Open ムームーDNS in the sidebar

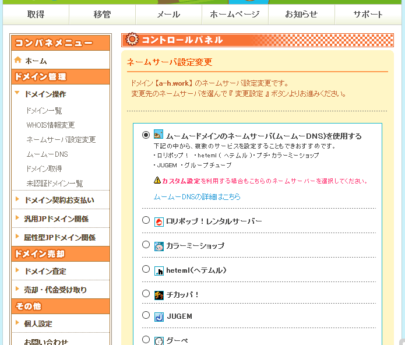(x=47, y=154)
